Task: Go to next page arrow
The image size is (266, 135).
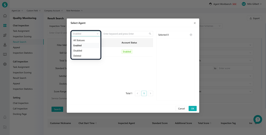Action: pyautogui.click(x=150, y=93)
